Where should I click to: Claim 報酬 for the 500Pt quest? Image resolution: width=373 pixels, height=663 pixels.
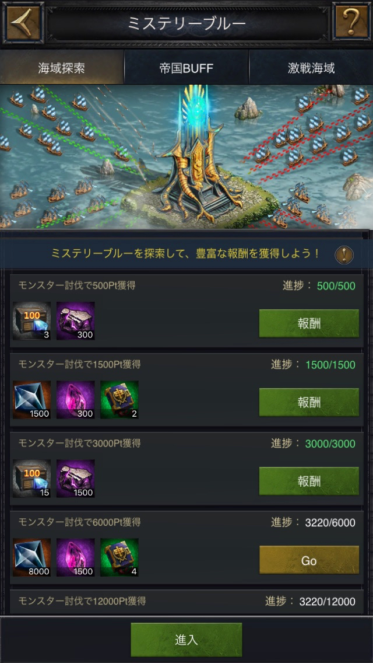[x=309, y=323]
